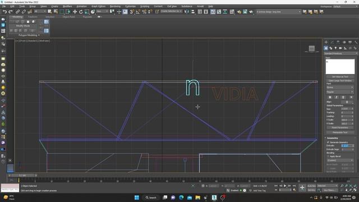Open the Rendered Frame Window icon

pos(245,12)
